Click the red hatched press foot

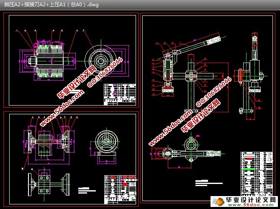[168, 86]
